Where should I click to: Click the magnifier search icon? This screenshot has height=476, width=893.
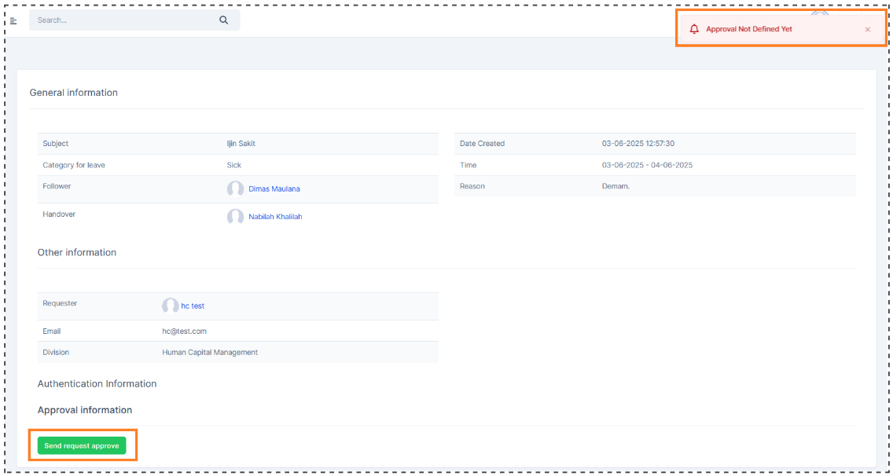click(x=224, y=20)
